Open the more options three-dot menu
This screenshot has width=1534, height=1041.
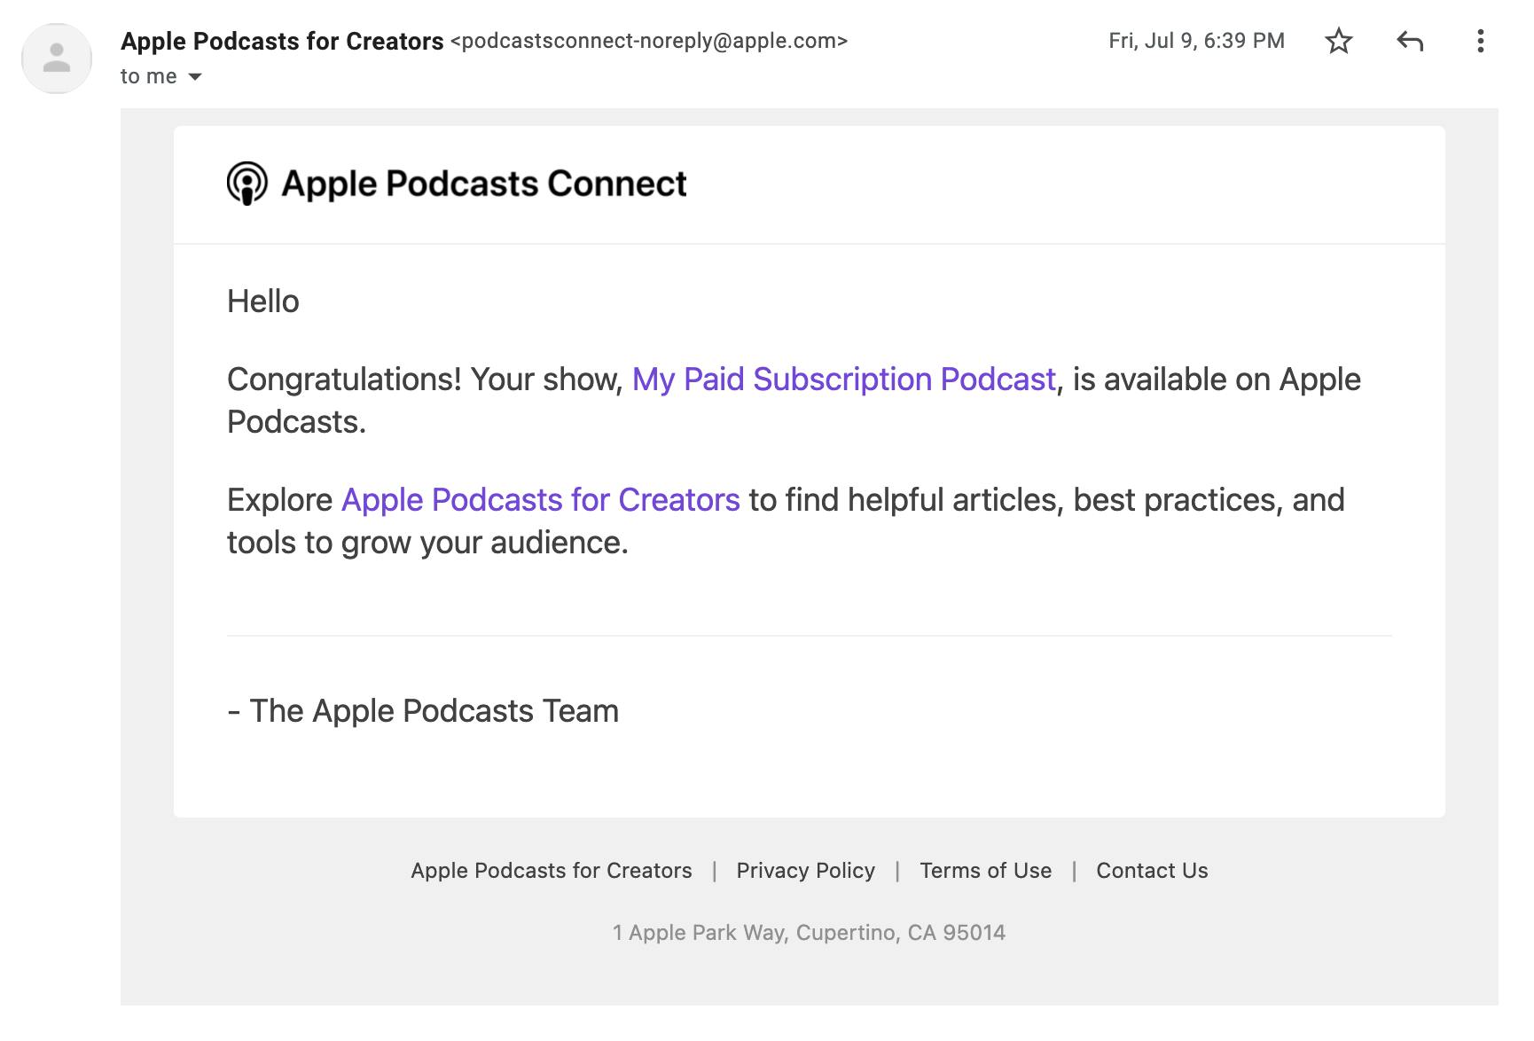[1479, 41]
